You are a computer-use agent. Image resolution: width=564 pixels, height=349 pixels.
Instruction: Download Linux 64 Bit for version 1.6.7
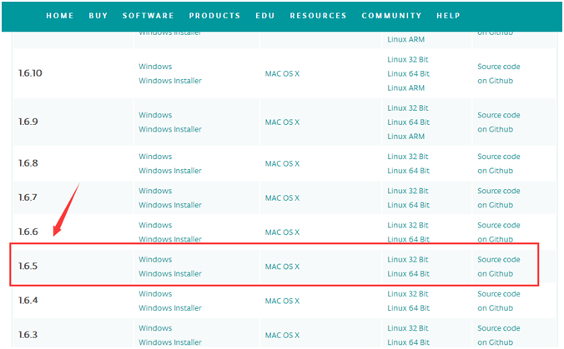(x=409, y=205)
